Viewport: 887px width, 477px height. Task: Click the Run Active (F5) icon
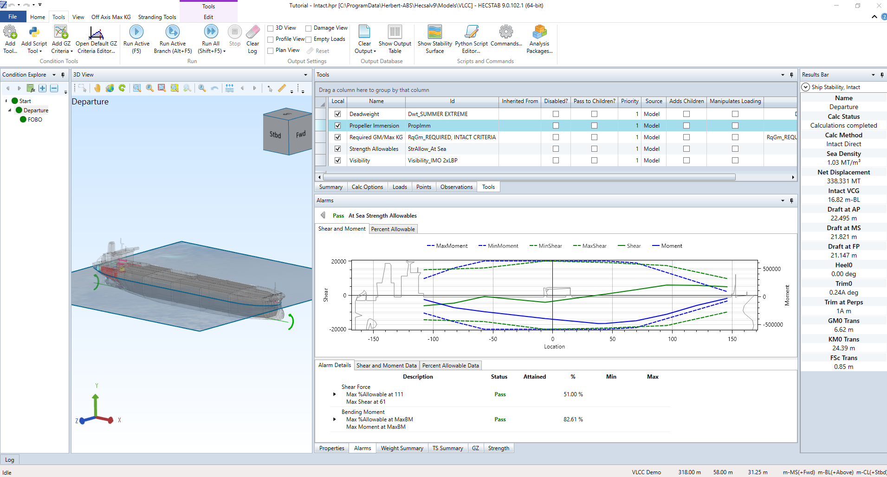(x=136, y=32)
